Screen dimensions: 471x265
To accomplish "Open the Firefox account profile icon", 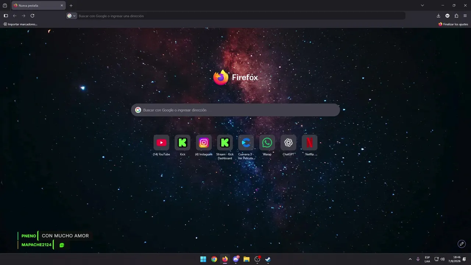I will (x=447, y=16).
